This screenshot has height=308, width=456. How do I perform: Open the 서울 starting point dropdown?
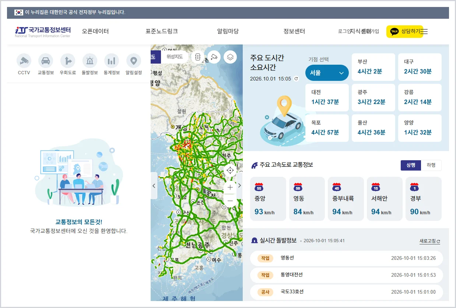click(327, 73)
